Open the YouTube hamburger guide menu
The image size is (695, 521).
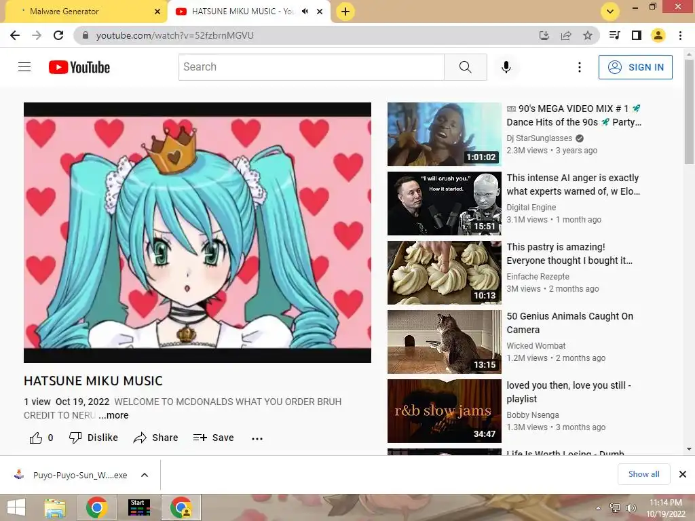click(x=24, y=67)
